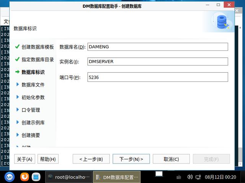
Task: Close the terminal window behind the dialog
Action: [237, 11]
